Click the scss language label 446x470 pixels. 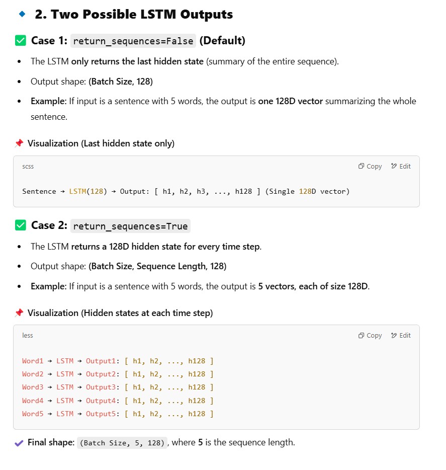(28, 166)
